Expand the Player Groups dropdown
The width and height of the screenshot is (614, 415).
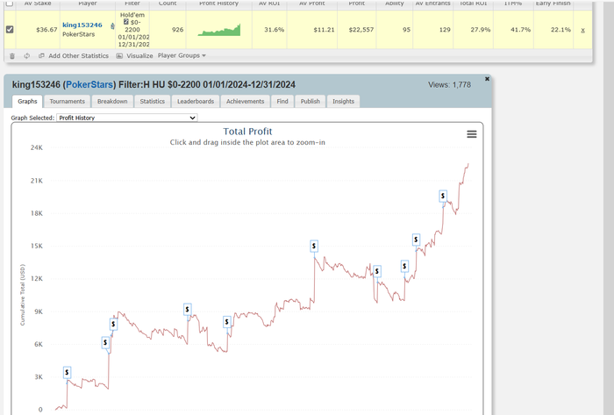[x=182, y=55]
